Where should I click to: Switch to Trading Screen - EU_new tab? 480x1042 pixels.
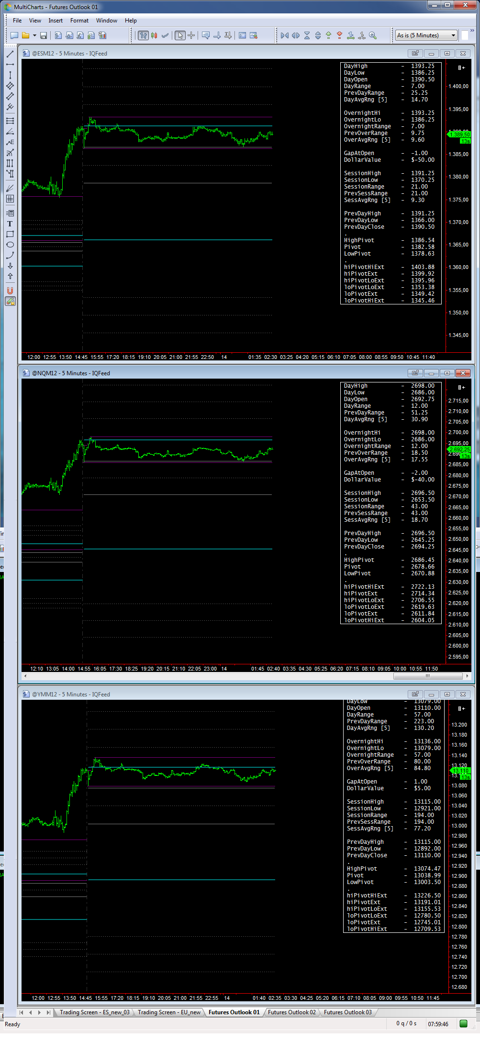point(169,1012)
